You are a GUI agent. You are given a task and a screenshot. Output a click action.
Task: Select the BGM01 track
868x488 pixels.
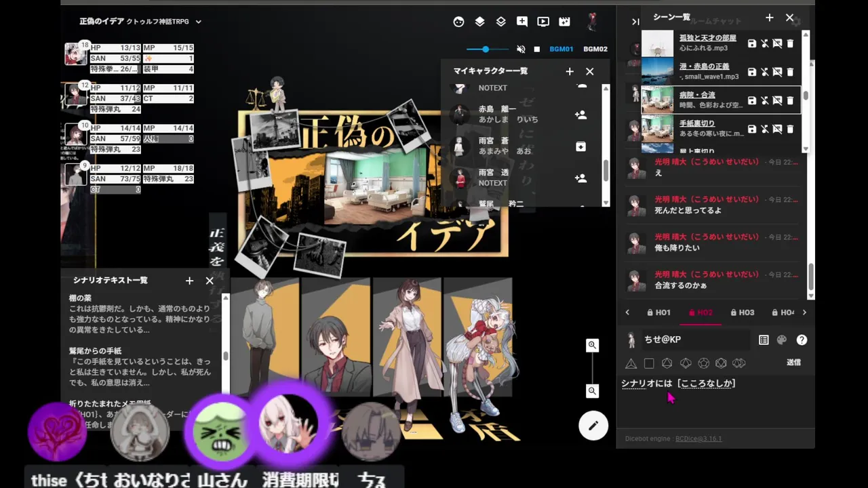point(561,49)
